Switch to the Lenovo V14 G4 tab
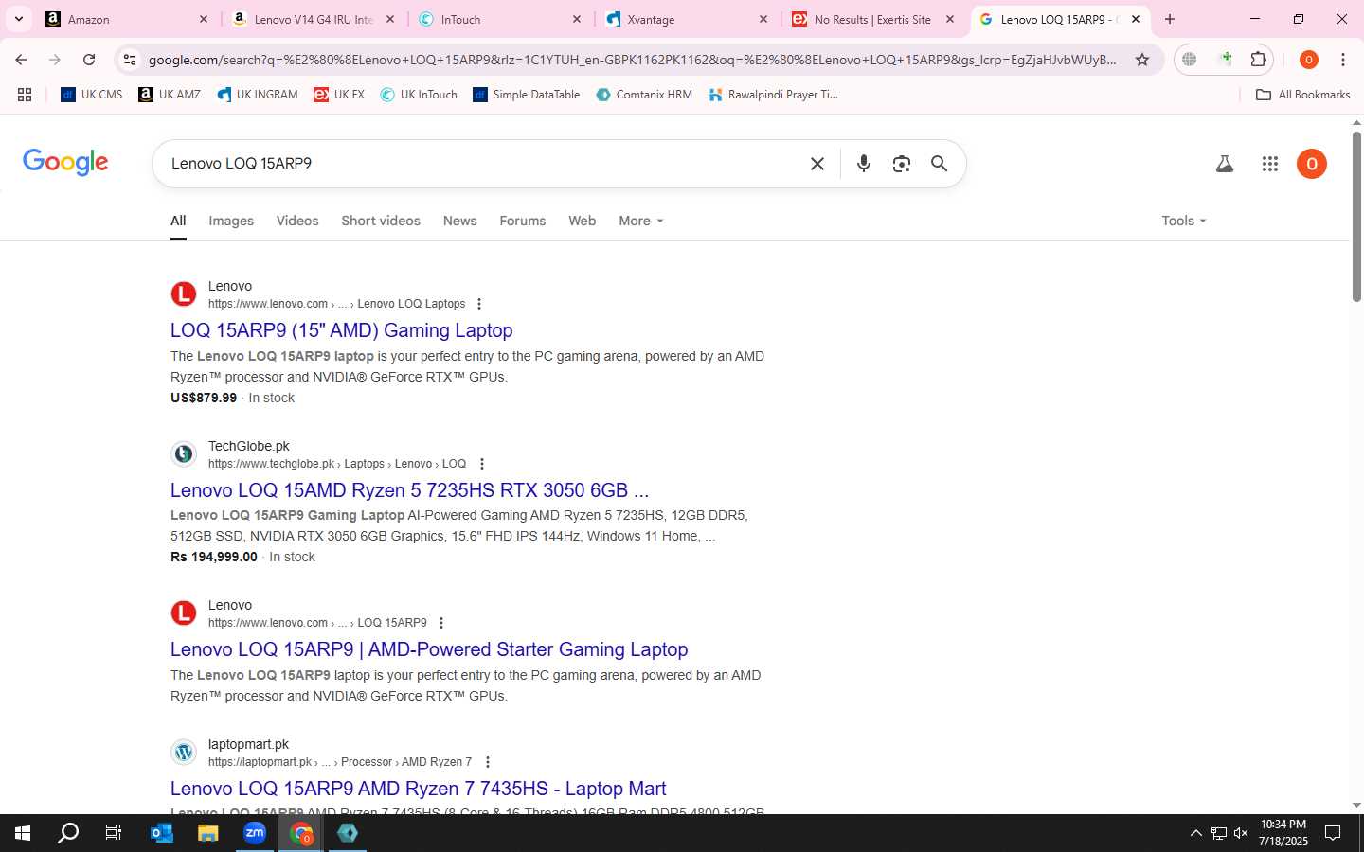Image resolution: width=1364 pixels, height=852 pixels. tap(314, 19)
